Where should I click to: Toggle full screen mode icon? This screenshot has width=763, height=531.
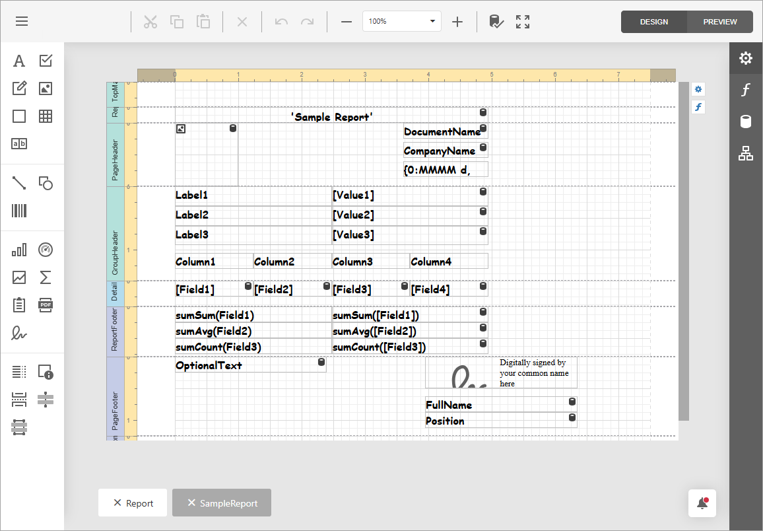tap(523, 21)
